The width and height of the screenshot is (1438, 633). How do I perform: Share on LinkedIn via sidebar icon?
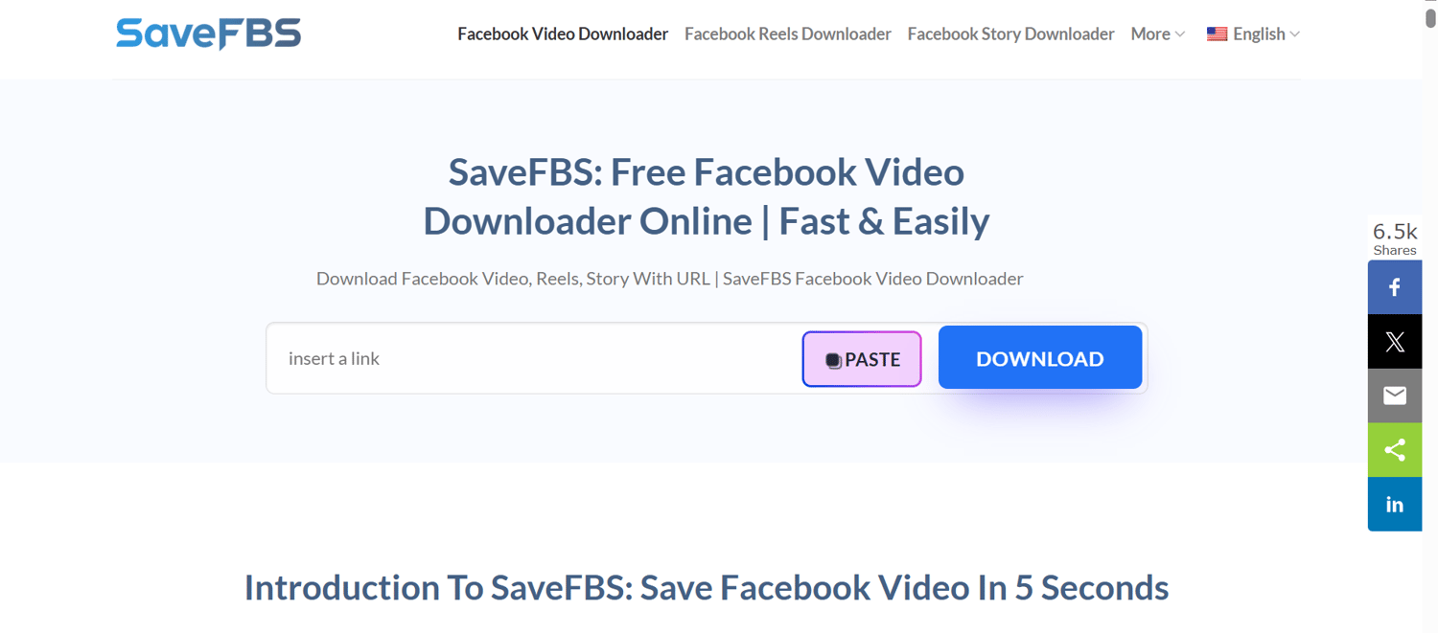click(x=1395, y=505)
